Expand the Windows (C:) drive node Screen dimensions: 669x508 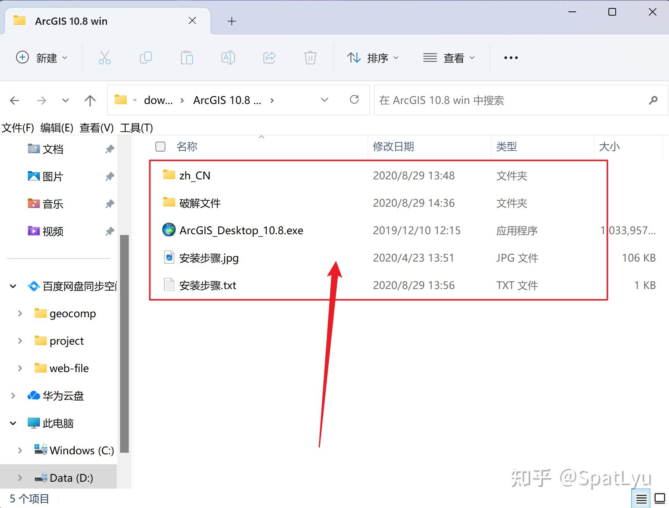pyautogui.click(x=20, y=450)
